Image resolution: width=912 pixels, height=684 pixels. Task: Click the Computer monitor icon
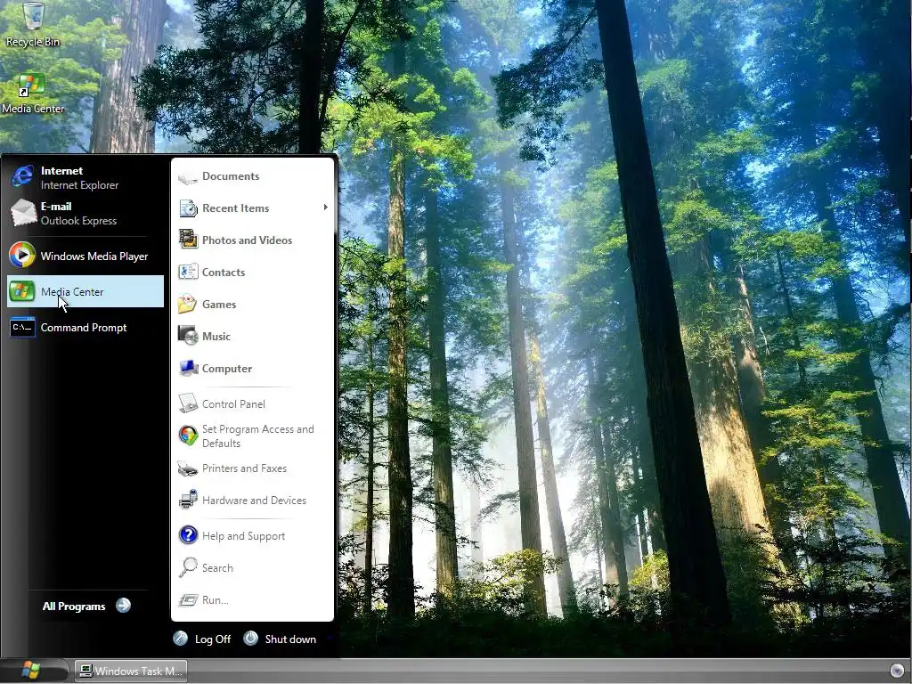tap(188, 368)
